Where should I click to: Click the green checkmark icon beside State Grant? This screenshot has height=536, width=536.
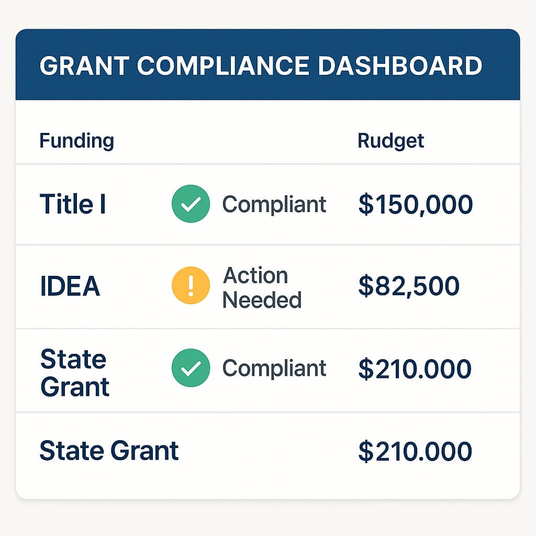click(x=191, y=368)
